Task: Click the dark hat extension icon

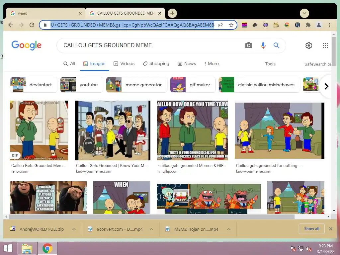Action: pyautogui.click(x=255, y=25)
